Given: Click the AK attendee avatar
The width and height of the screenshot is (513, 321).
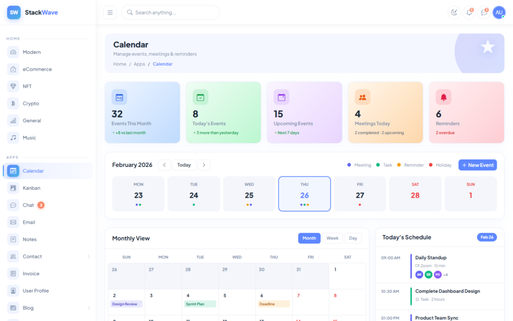Looking at the screenshot, I should [x=419, y=274].
